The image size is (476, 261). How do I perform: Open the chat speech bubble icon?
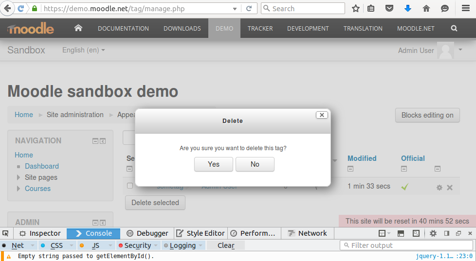click(445, 8)
